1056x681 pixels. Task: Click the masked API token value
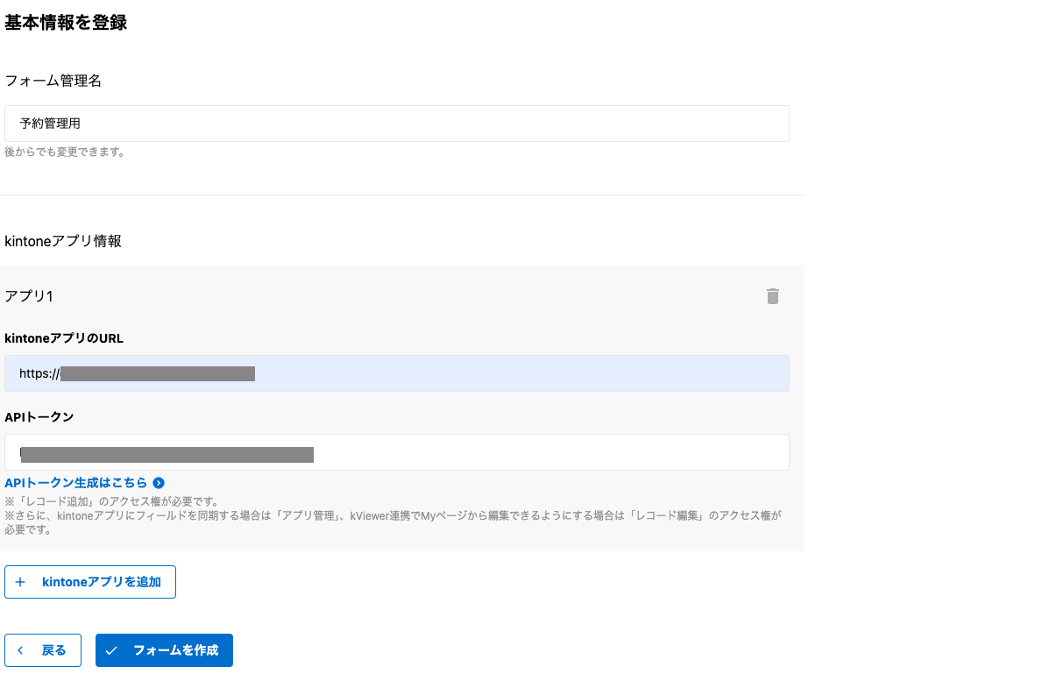point(167,454)
